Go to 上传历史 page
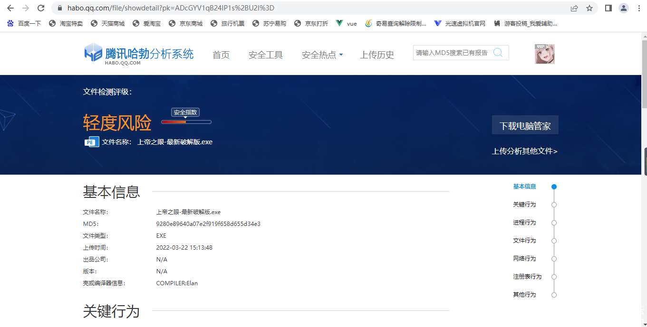This screenshot has width=647, height=327. tap(377, 55)
